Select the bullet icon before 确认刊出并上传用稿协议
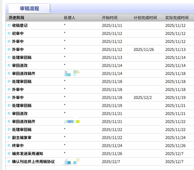Viewport: 194px width, 170px height. (x=9, y=162)
